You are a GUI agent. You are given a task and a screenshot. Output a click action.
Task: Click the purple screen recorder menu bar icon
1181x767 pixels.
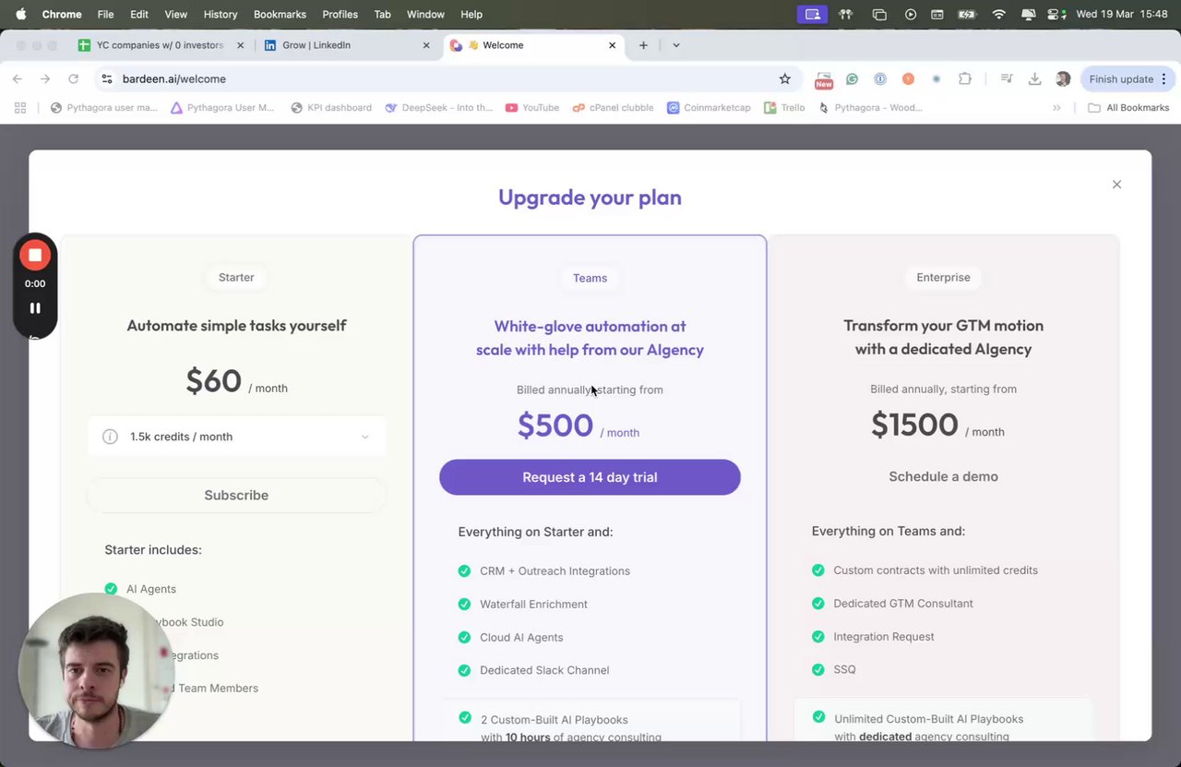click(812, 14)
